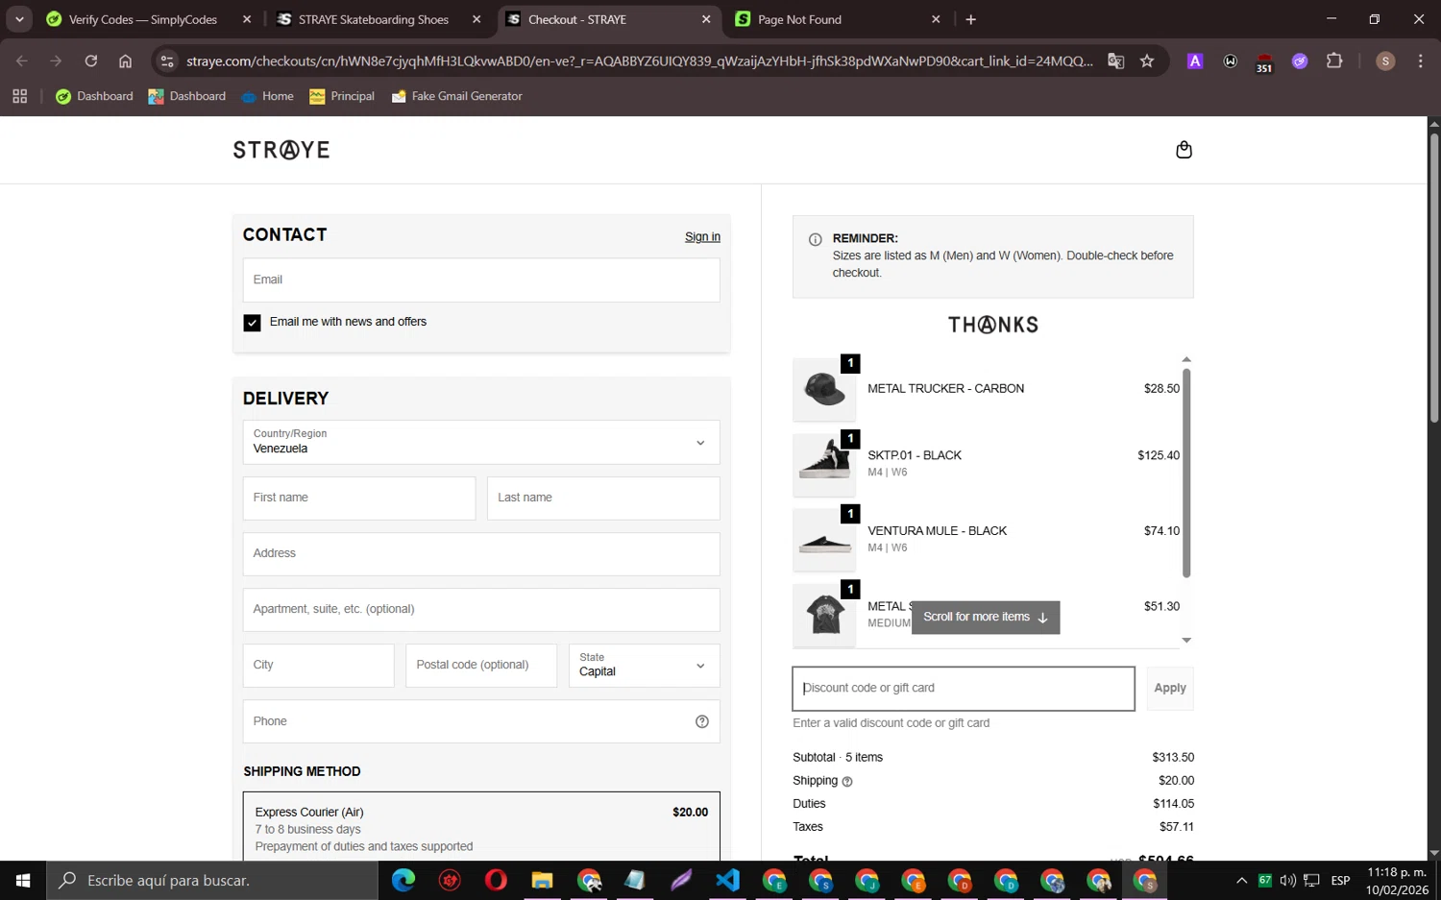Click the Windows taskbar search box

tap(212, 880)
